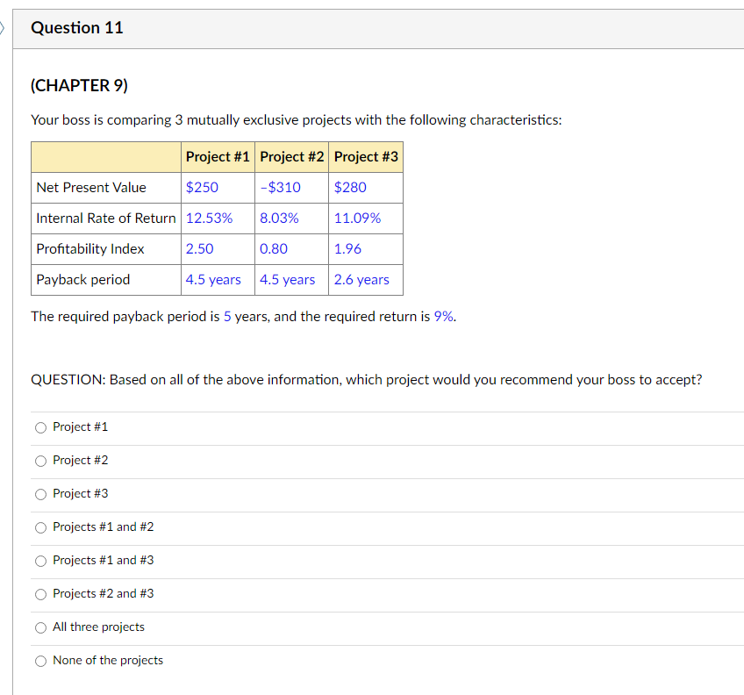
Task: Click the Project #2 column header
Action: [x=291, y=156]
